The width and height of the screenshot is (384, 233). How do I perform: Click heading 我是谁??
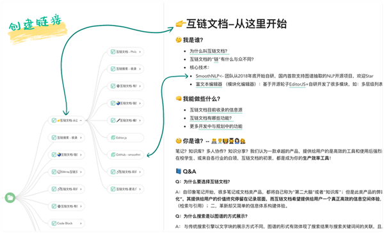click(193, 40)
